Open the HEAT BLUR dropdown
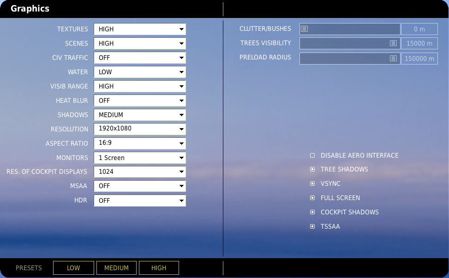Viewport: 449px width, 278px height. [x=140, y=101]
